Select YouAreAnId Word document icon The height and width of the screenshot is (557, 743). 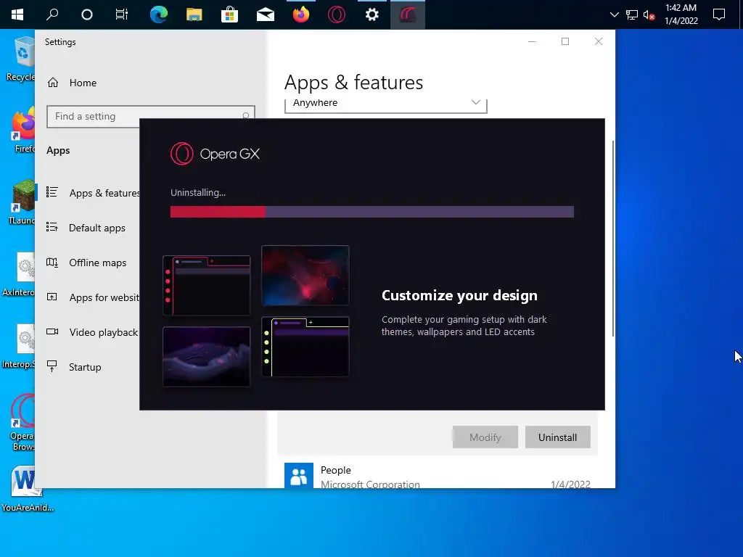27,489
